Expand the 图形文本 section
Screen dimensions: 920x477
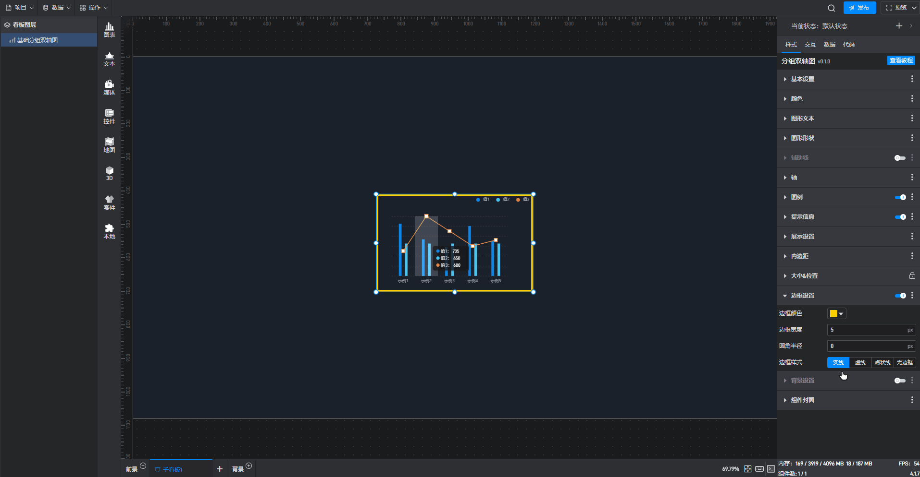tap(802, 119)
